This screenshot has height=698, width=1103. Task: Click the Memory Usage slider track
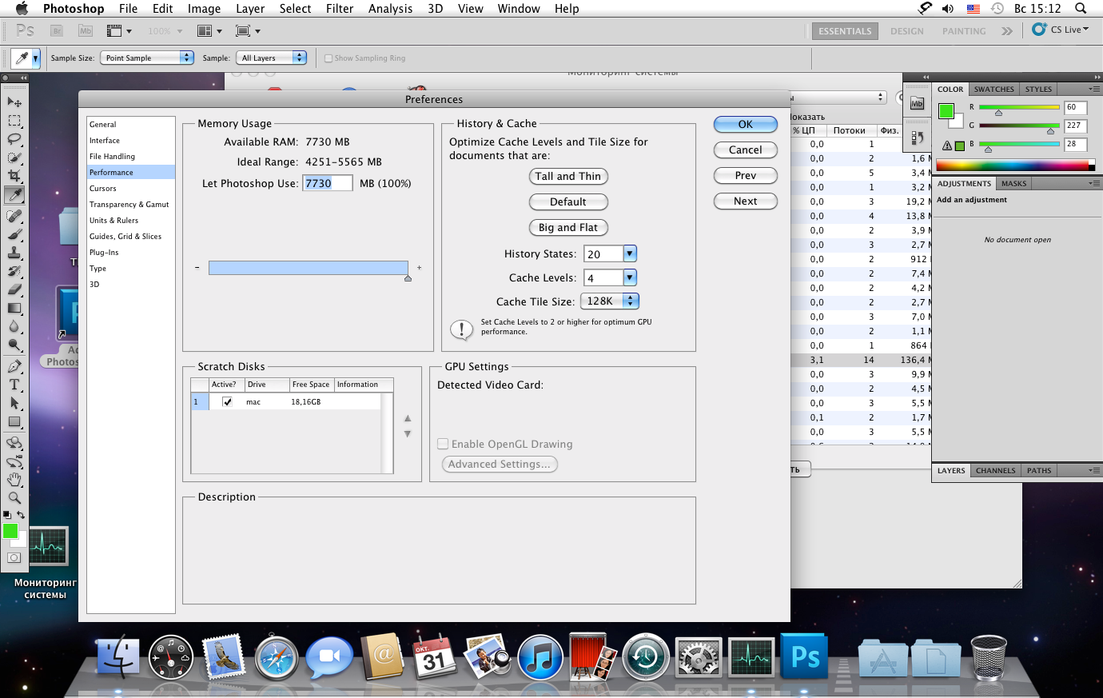[308, 268]
